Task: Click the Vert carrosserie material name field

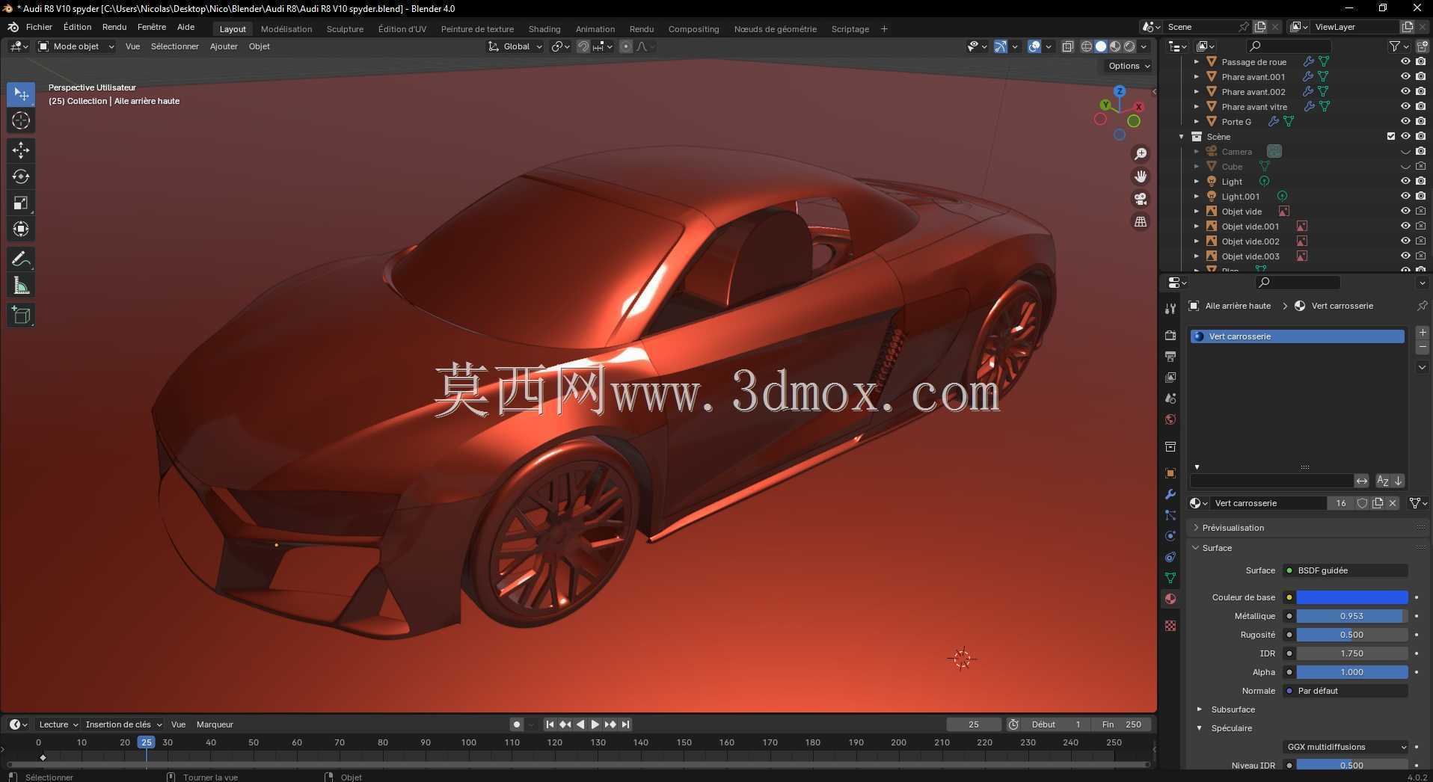Action: (1268, 503)
